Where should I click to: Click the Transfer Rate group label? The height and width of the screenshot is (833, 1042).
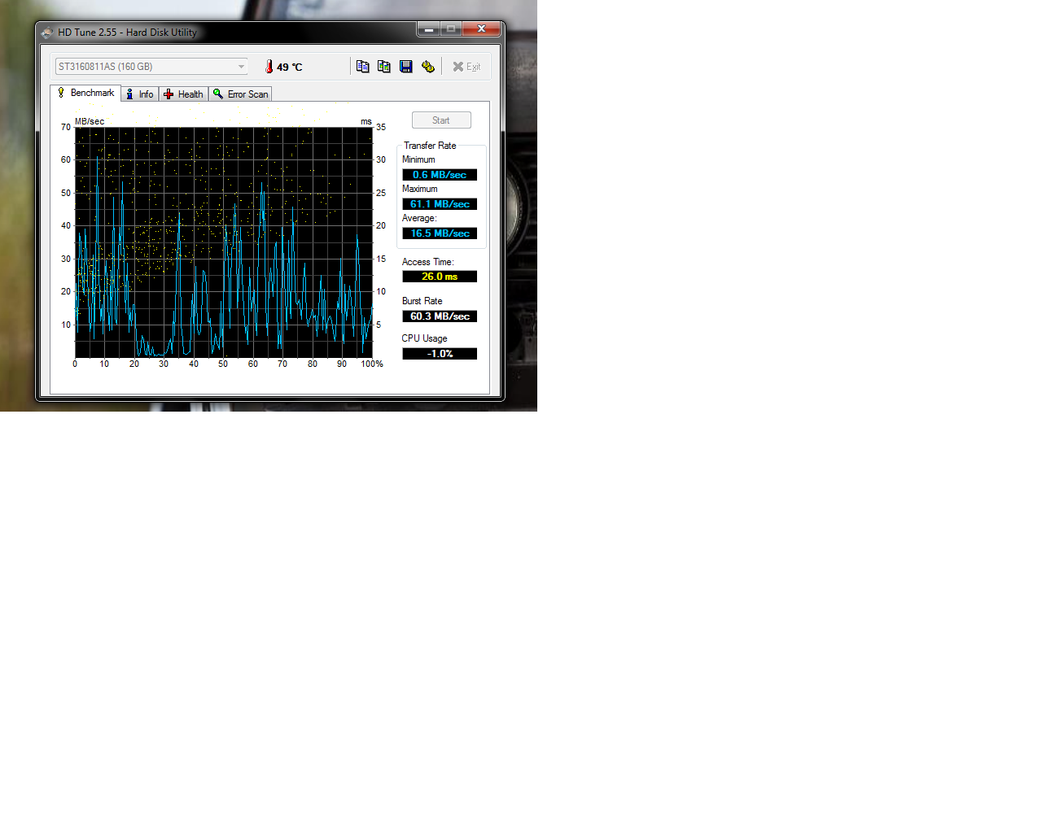click(430, 146)
